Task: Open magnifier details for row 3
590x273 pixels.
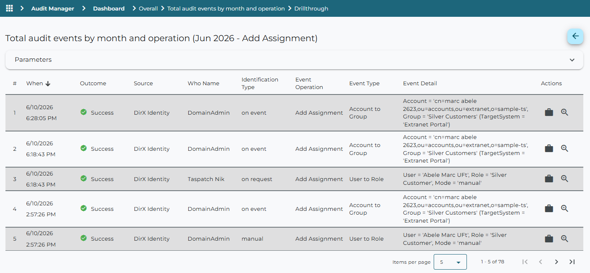Action: 564,179
